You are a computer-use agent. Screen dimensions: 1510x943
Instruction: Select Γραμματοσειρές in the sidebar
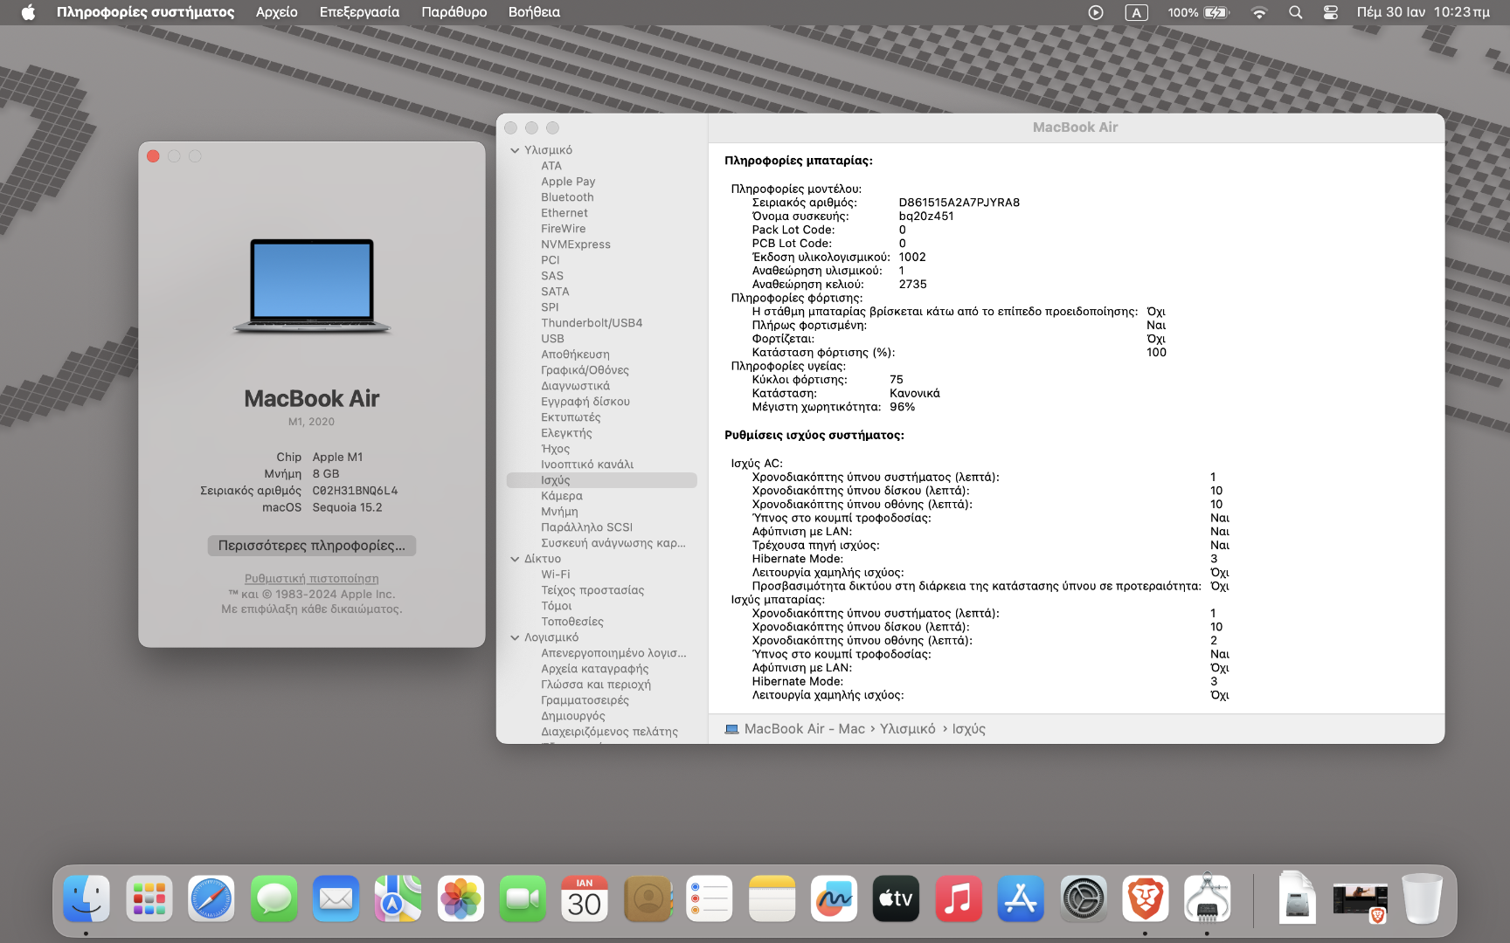[585, 700]
